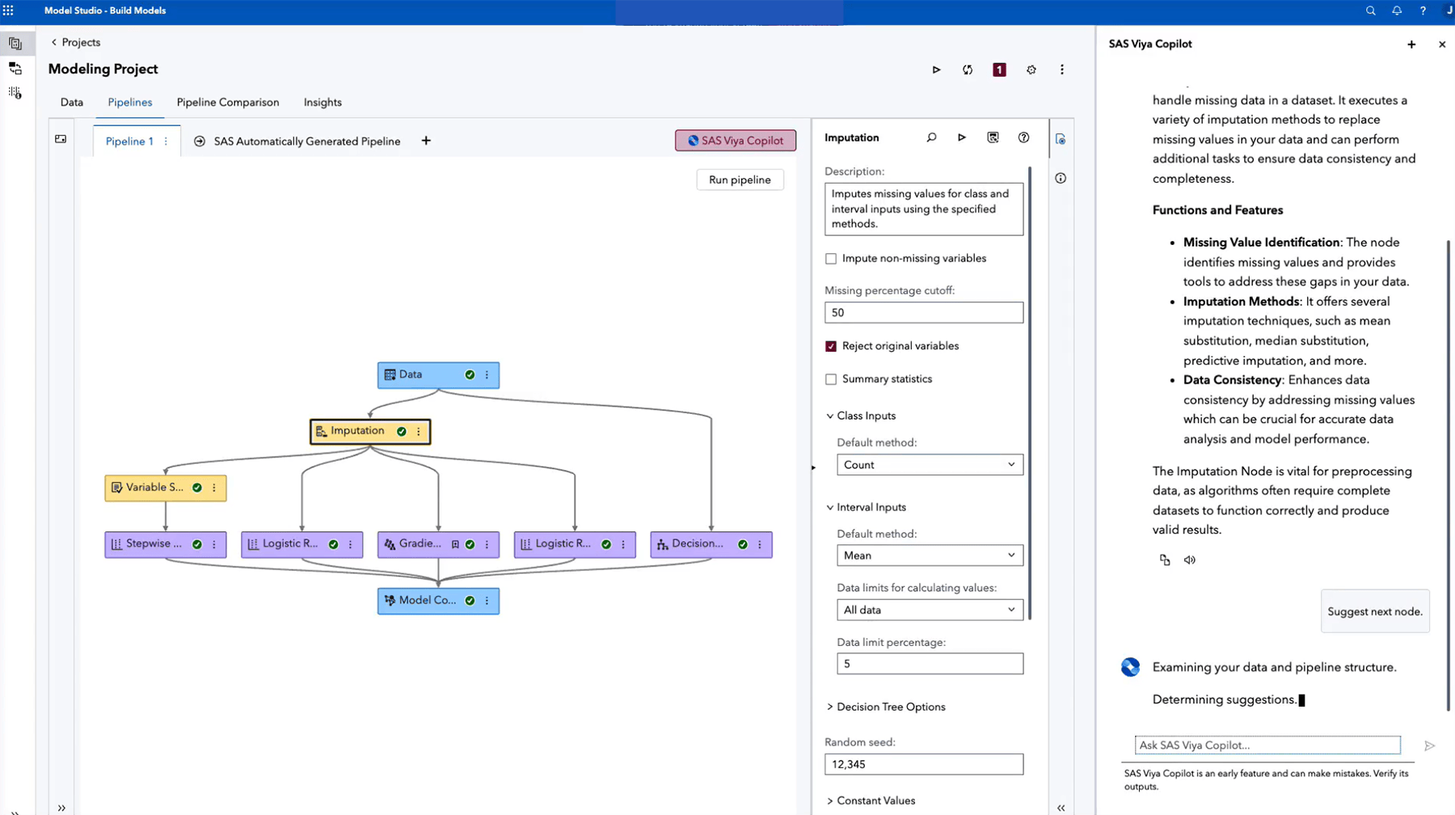The height and width of the screenshot is (815, 1455).
Task: Open the Interval Inputs Mean method dropdown
Action: coord(929,555)
